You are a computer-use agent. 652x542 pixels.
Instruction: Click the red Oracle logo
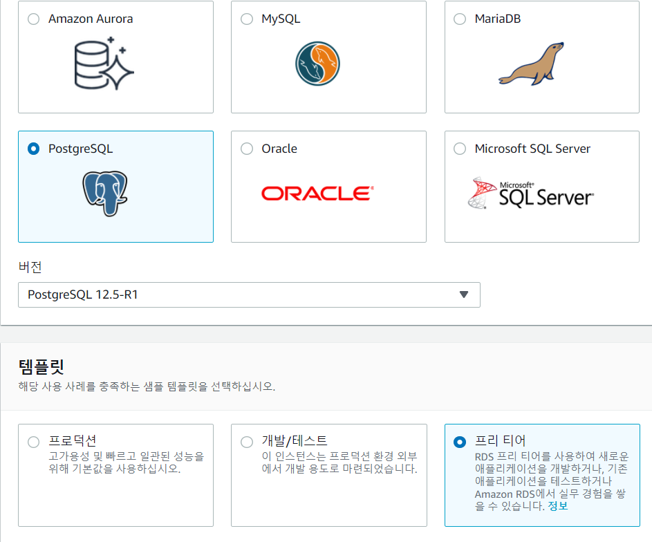(x=317, y=194)
